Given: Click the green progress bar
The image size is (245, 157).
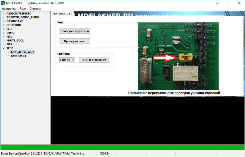Looking at the screenshot, I should coord(122,147).
